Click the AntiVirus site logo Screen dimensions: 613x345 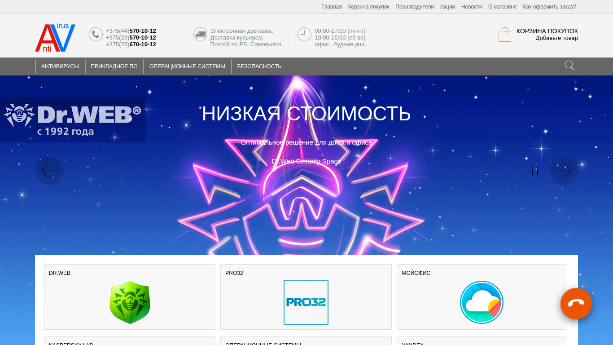55,37
